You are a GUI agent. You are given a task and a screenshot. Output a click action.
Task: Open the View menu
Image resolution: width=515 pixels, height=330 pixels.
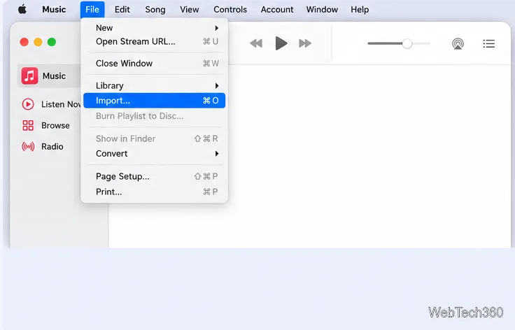pyautogui.click(x=189, y=10)
